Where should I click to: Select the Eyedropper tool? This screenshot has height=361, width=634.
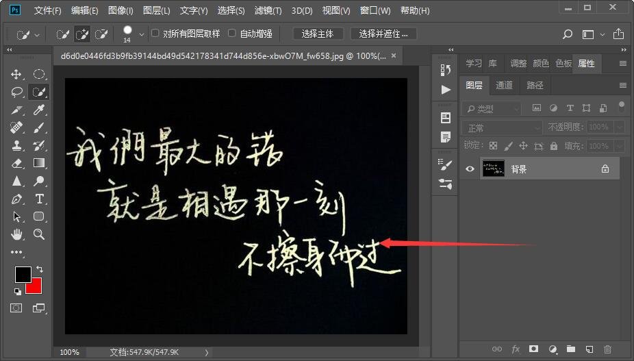click(39, 110)
